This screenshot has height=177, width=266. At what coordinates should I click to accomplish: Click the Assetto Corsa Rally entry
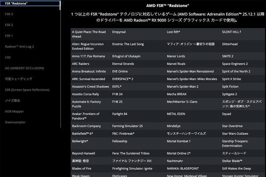85,94
